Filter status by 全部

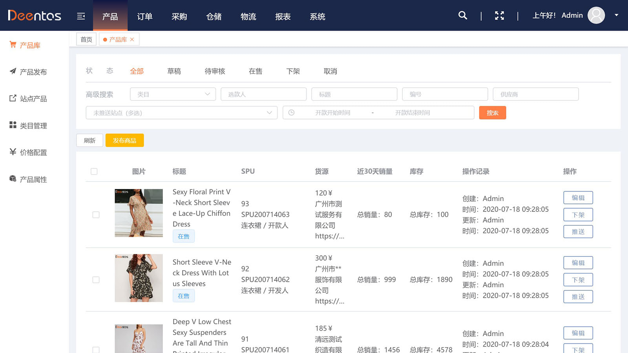137,71
